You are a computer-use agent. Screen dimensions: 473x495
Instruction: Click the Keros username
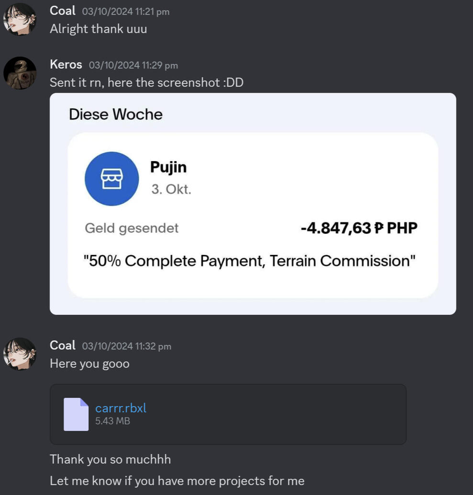pos(66,65)
